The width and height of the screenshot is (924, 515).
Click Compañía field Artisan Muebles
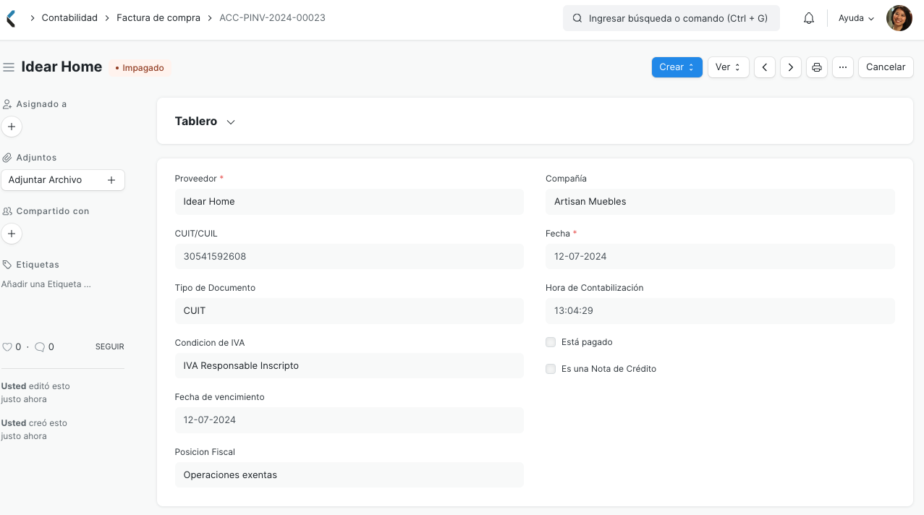pyautogui.click(x=720, y=202)
